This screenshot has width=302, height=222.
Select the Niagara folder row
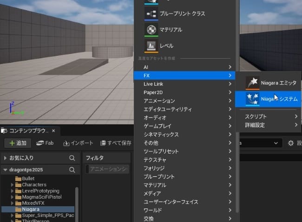click(38, 209)
